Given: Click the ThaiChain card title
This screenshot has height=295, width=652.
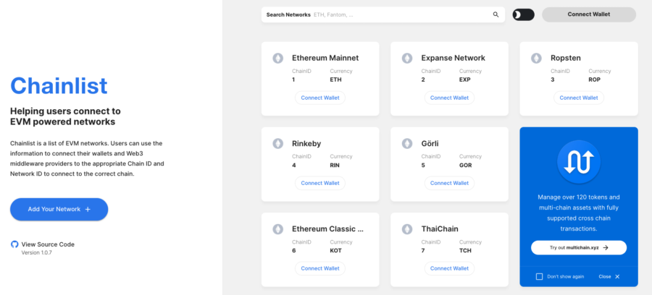Looking at the screenshot, I should click(x=440, y=229).
